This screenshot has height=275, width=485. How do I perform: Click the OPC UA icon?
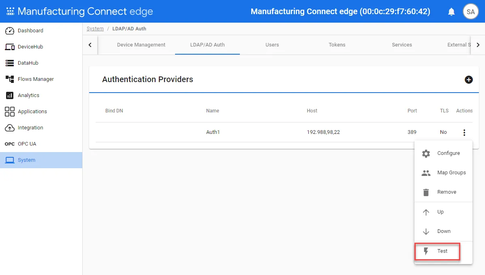[x=10, y=144]
